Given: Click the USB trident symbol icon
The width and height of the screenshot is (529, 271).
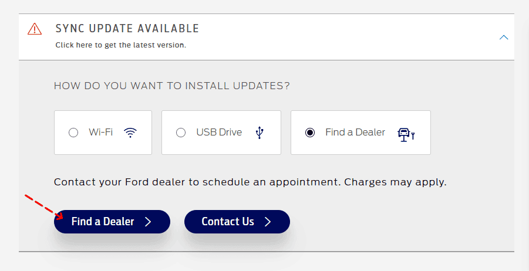Looking at the screenshot, I should (259, 133).
